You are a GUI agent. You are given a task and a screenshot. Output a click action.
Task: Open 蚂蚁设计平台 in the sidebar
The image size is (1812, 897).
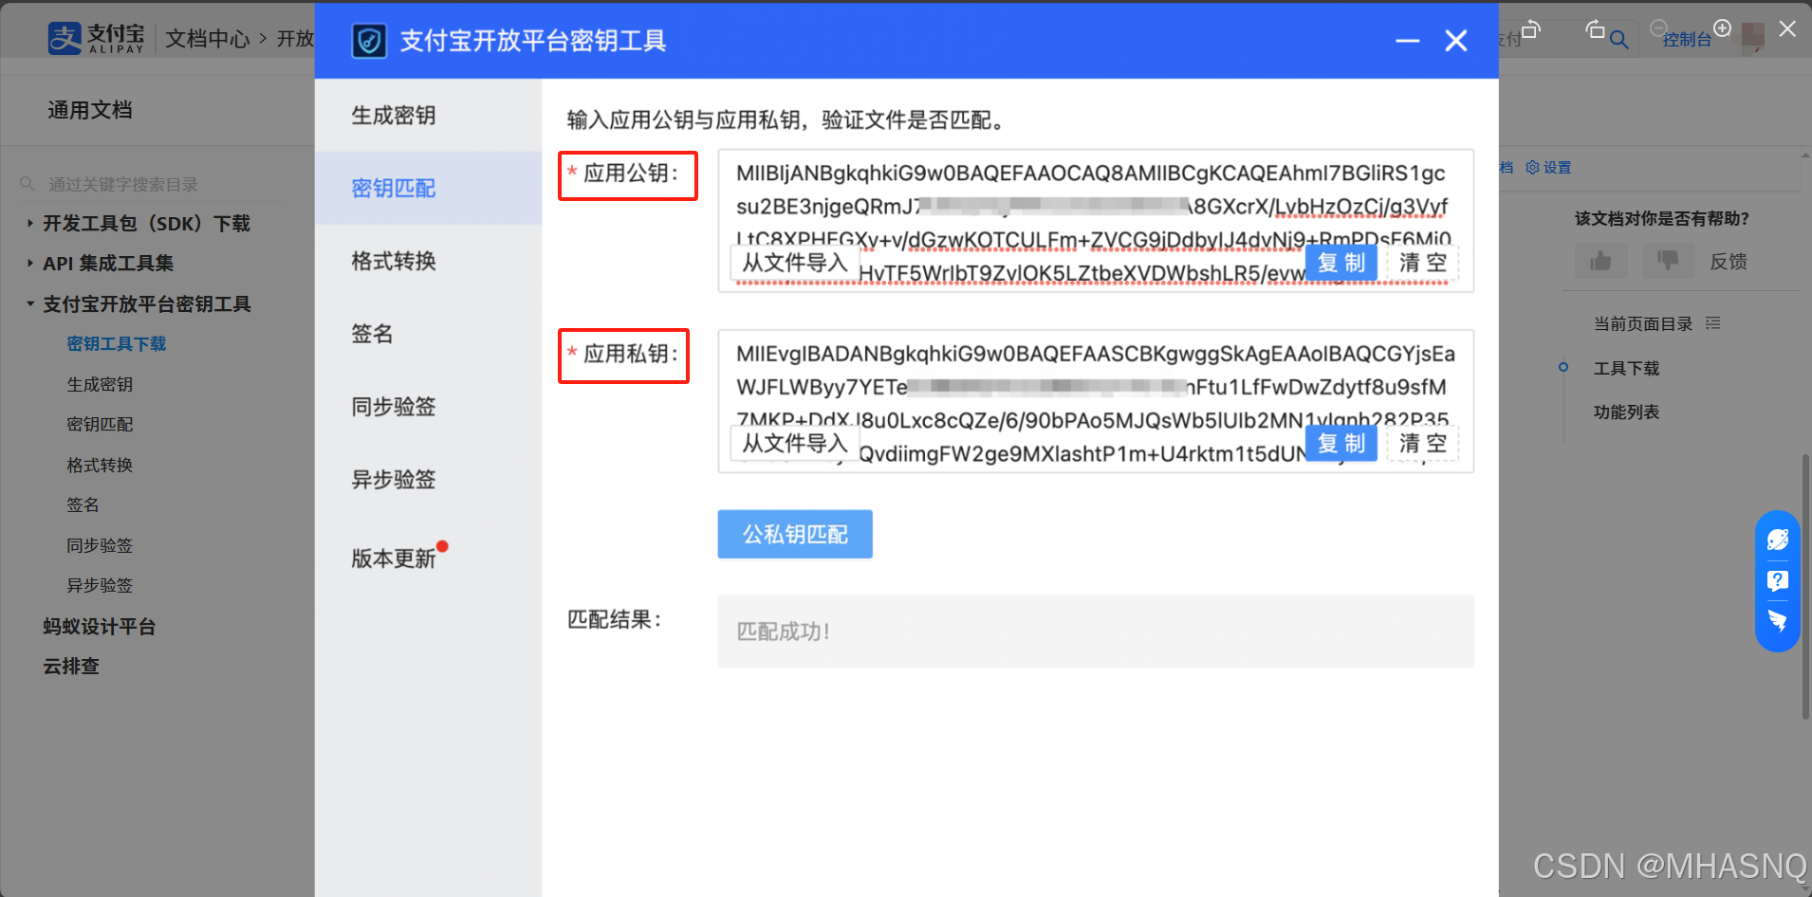[100, 627]
